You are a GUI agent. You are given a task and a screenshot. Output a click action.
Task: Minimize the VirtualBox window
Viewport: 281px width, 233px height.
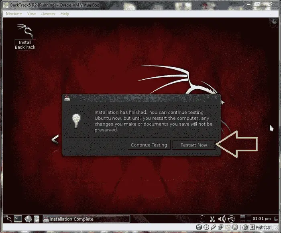(248, 4)
